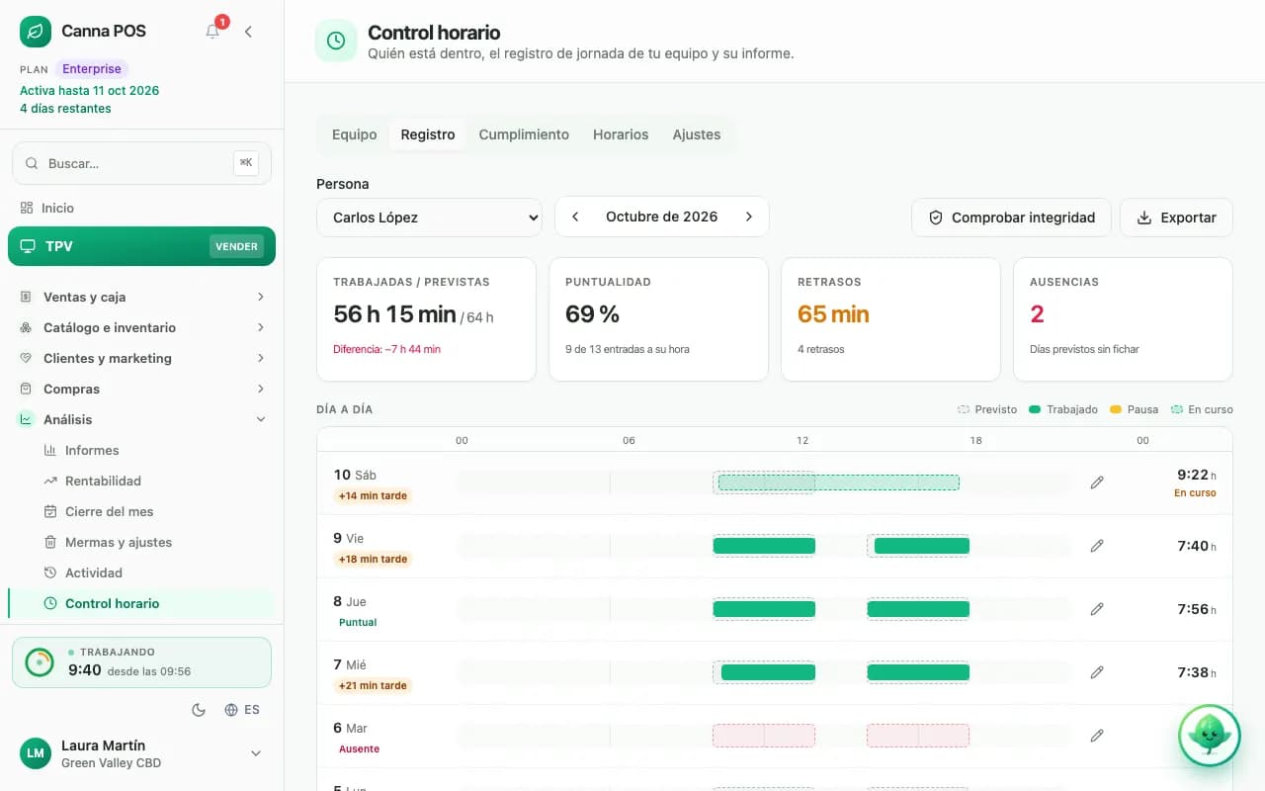This screenshot has height=791, width=1265.
Task: Switch language using the ES globe control
Action: [x=242, y=710]
